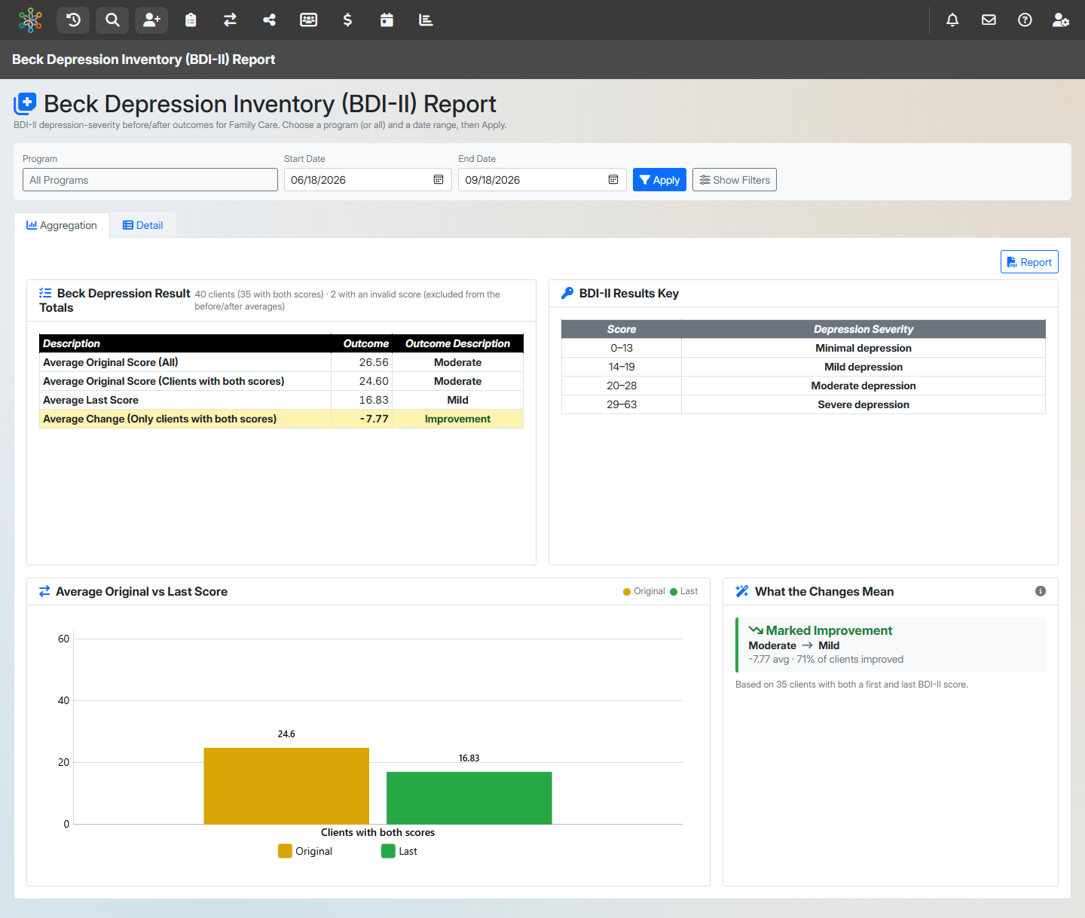
Task: Click the orange Original bar in chart
Action: [286, 786]
